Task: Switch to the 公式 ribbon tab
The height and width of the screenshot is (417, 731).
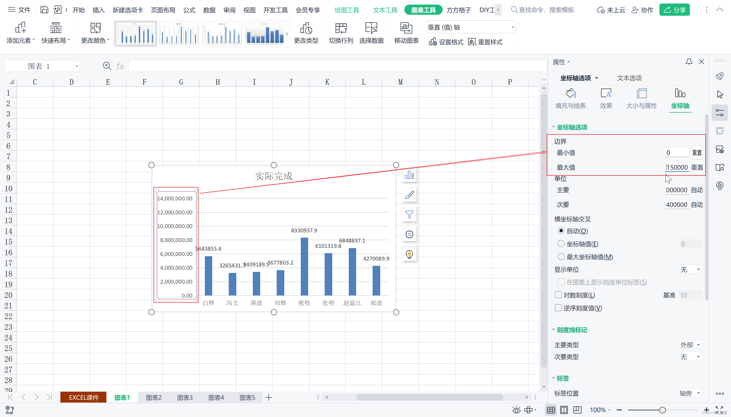Action: click(x=189, y=10)
